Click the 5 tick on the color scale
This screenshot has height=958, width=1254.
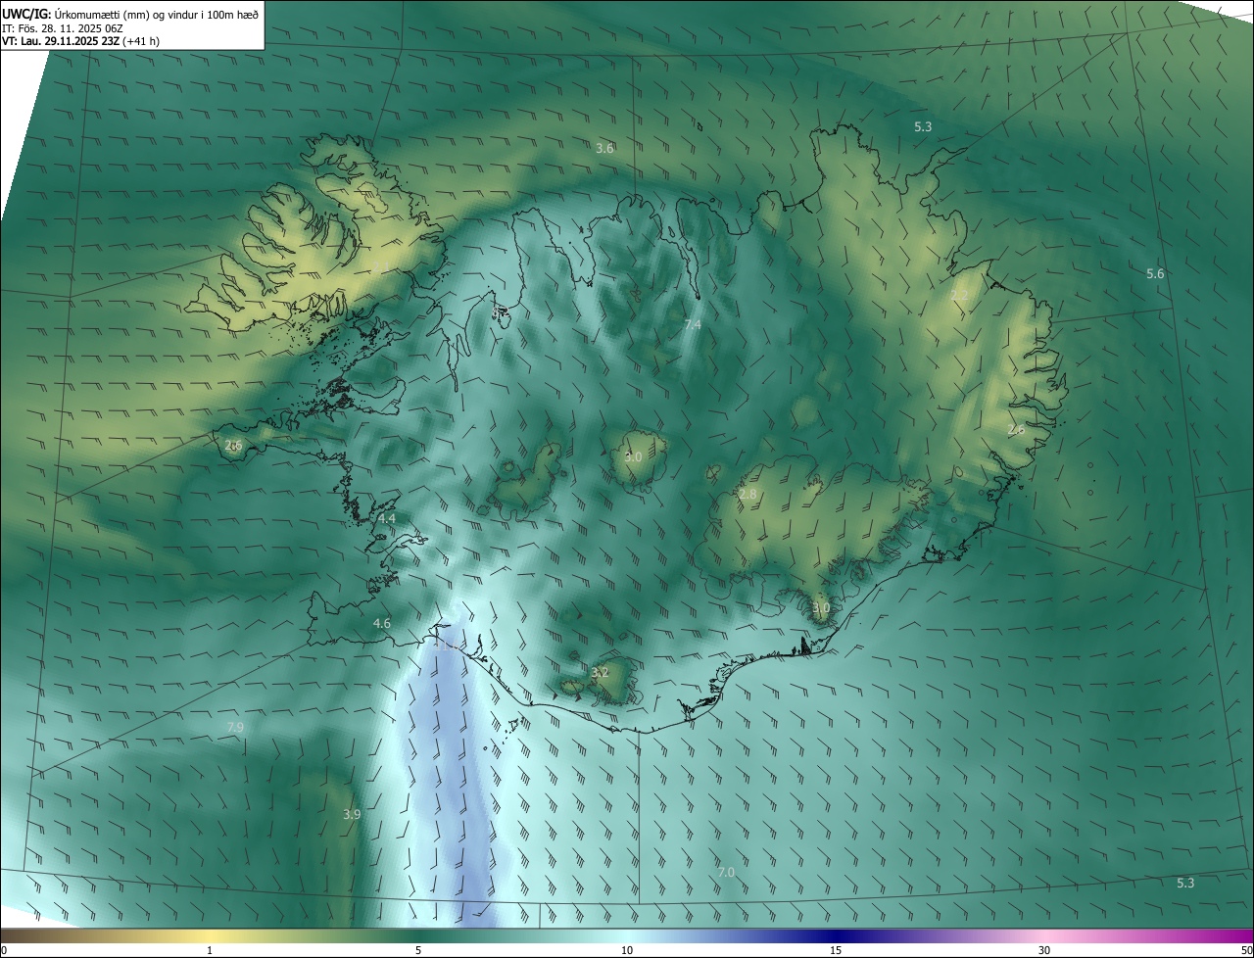point(418,950)
